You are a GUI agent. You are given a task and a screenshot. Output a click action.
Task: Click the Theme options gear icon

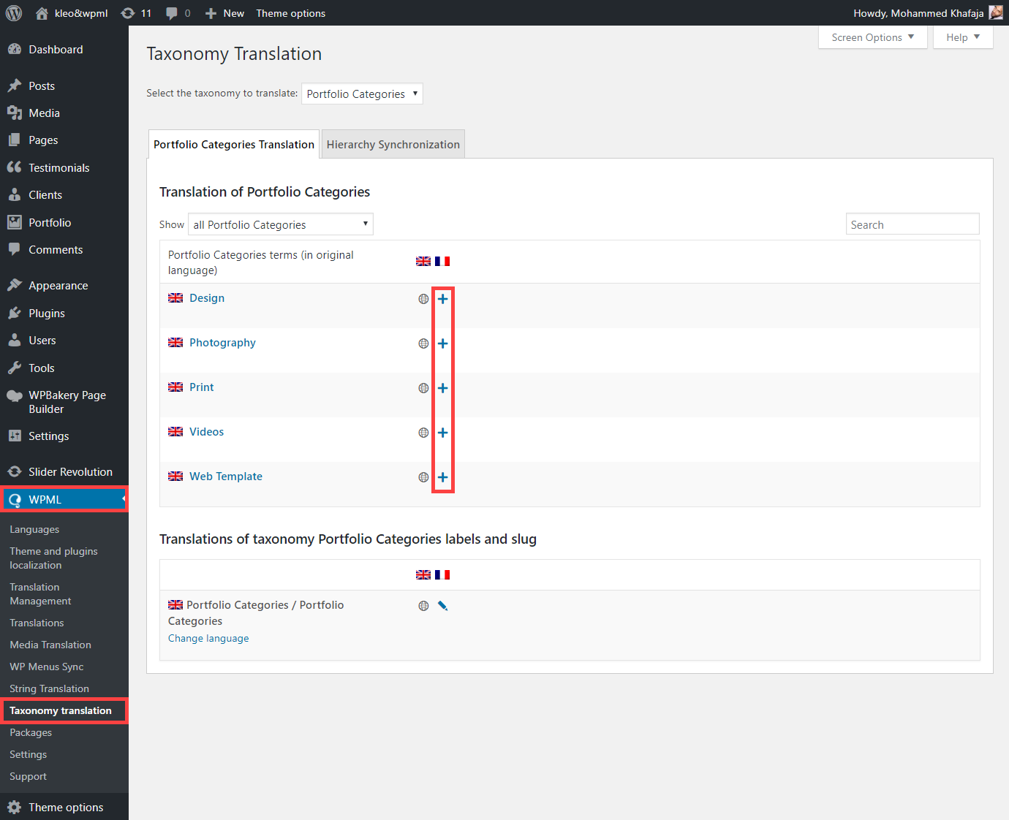(15, 807)
